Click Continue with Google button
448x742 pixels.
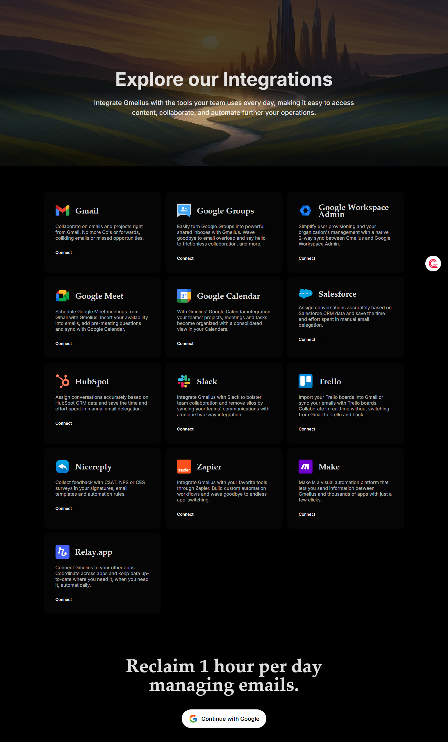click(224, 719)
